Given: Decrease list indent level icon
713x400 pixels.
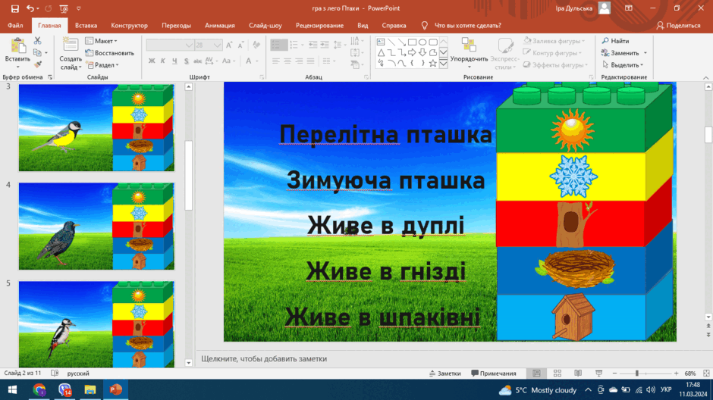Looking at the screenshot, I should coord(313,45).
